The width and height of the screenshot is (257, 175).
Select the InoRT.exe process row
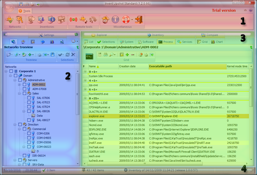click(166, 143)
